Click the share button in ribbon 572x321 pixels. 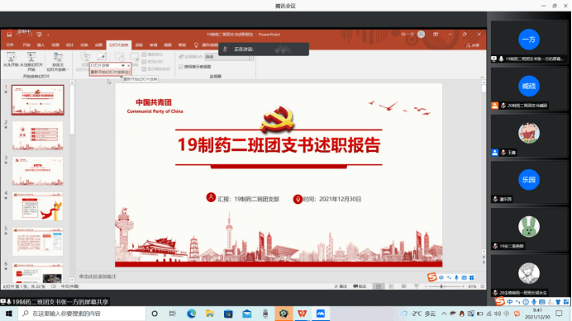473,45
